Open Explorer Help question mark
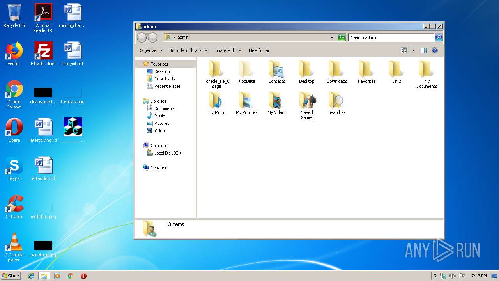Screen dimensions: 499x281 coord(435,50)
